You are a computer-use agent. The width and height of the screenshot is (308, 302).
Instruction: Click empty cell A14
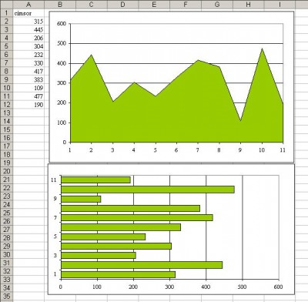pos(28,121)
